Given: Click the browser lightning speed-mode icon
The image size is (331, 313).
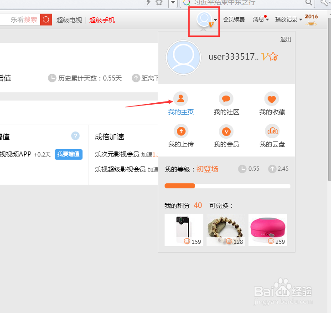Looking at the screenshot, I should [x=149, y=2].
